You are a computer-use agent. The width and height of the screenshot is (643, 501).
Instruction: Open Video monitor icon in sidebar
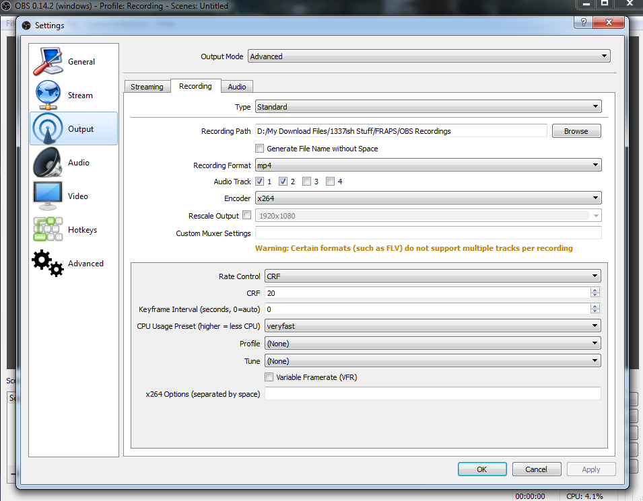[x=48, y=196]
